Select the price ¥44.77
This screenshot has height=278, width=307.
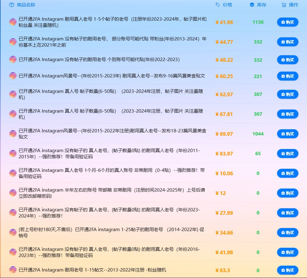224,42
